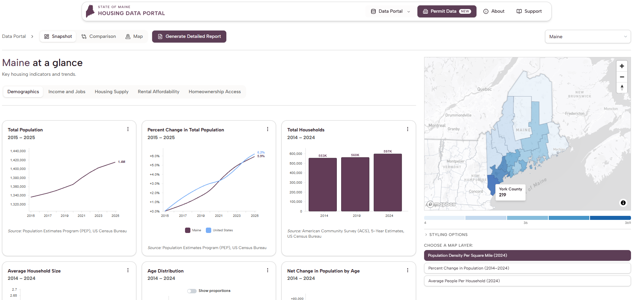The width and height of the screenshot is (635, 300).
Task: Click the 5.9% Maine end label
Action: (x=261, y=156)
